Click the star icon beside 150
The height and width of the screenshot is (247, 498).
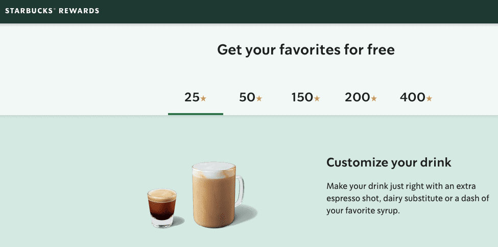pos(317,98)
